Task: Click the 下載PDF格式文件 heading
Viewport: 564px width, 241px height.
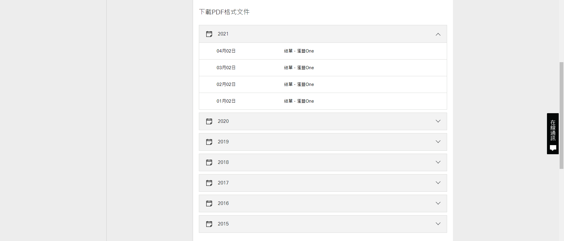Action: [224, 12]
